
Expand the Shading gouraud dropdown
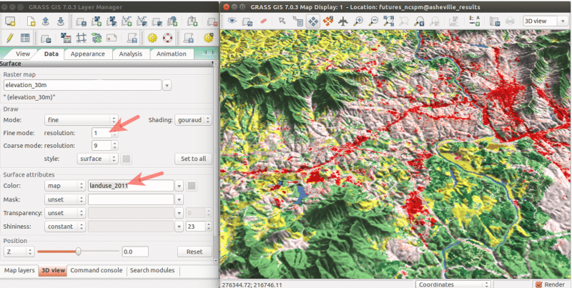pyautogui.click(x=193, y=120)
